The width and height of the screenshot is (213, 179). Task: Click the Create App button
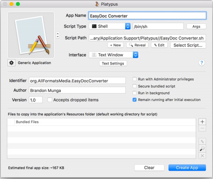pyautogui.click(x=187, y=168)
